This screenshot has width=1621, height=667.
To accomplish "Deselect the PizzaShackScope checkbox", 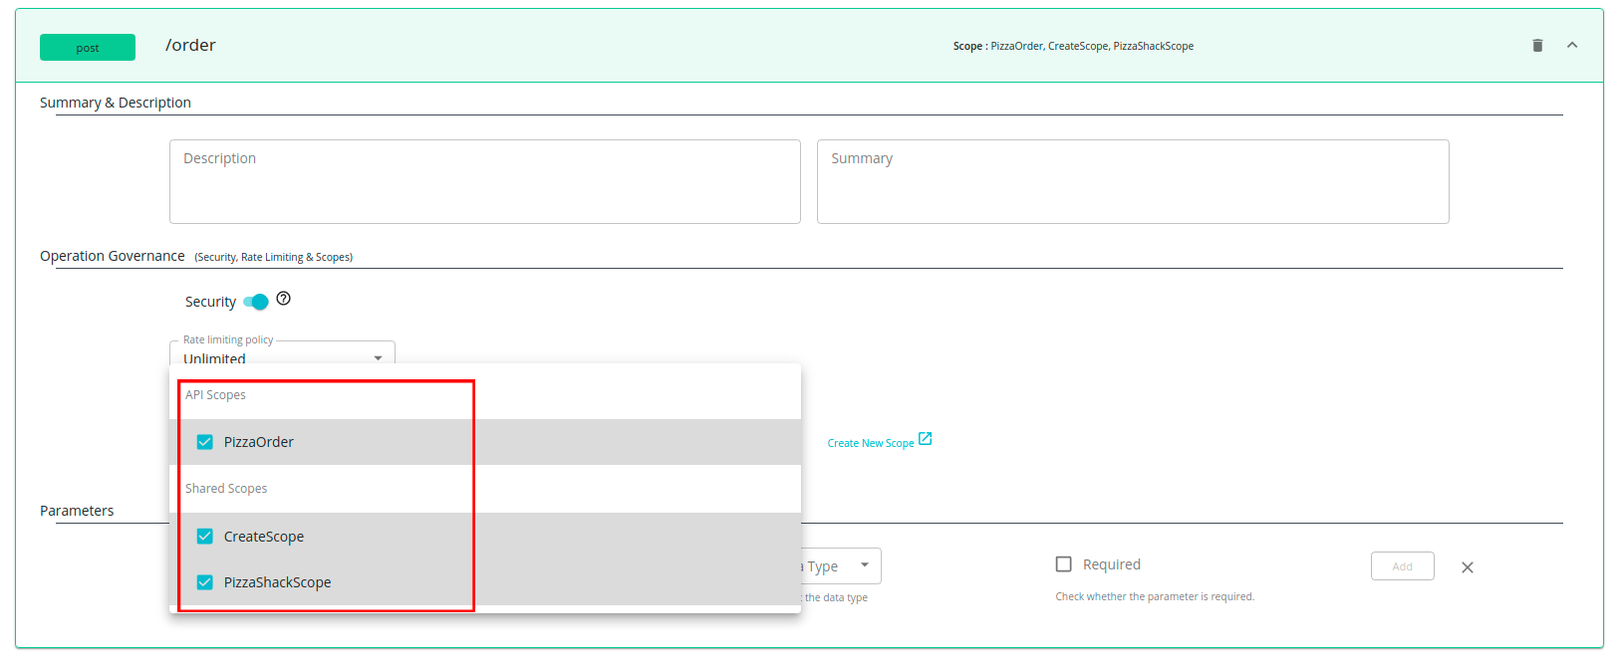I will coord(205,582).
